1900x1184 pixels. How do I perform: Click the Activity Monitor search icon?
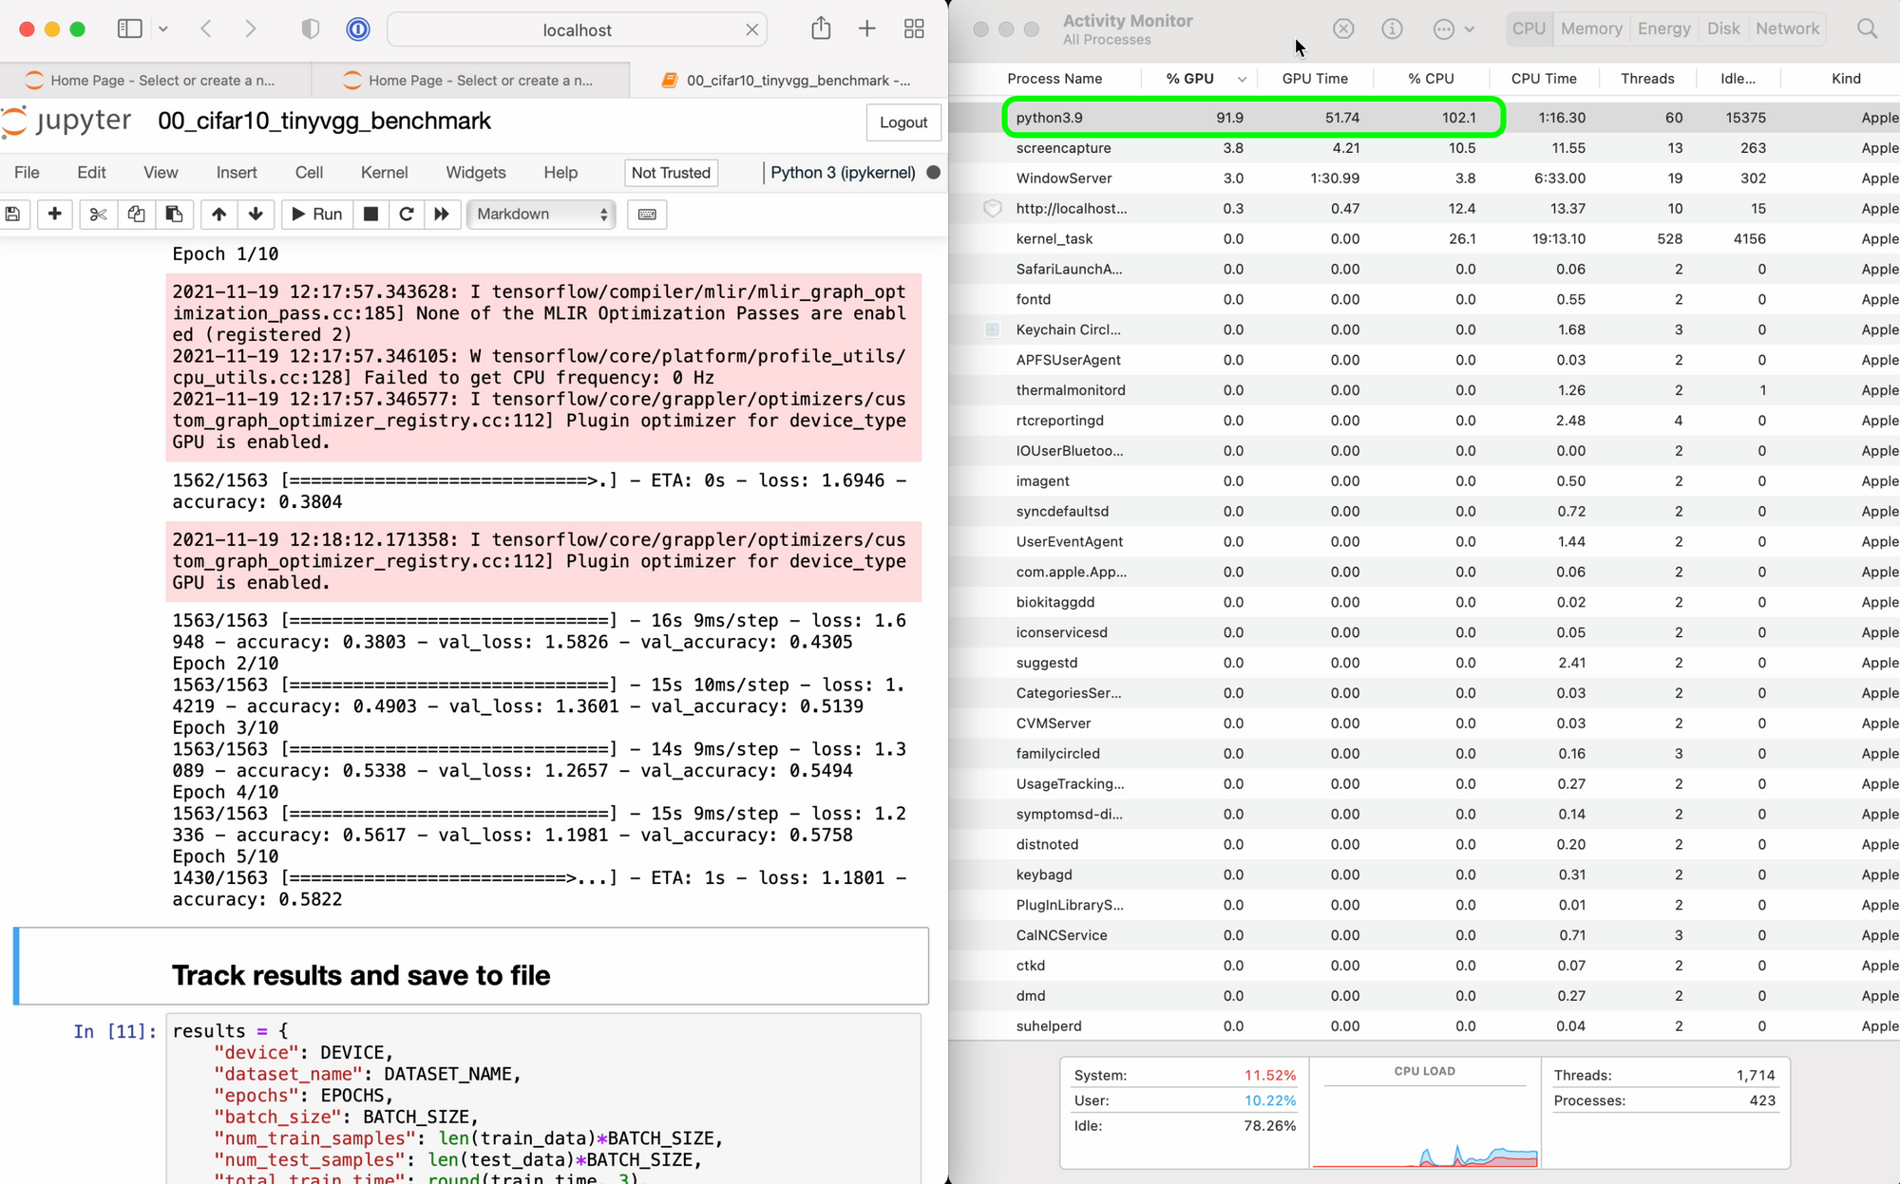(x=1869, y=28)
